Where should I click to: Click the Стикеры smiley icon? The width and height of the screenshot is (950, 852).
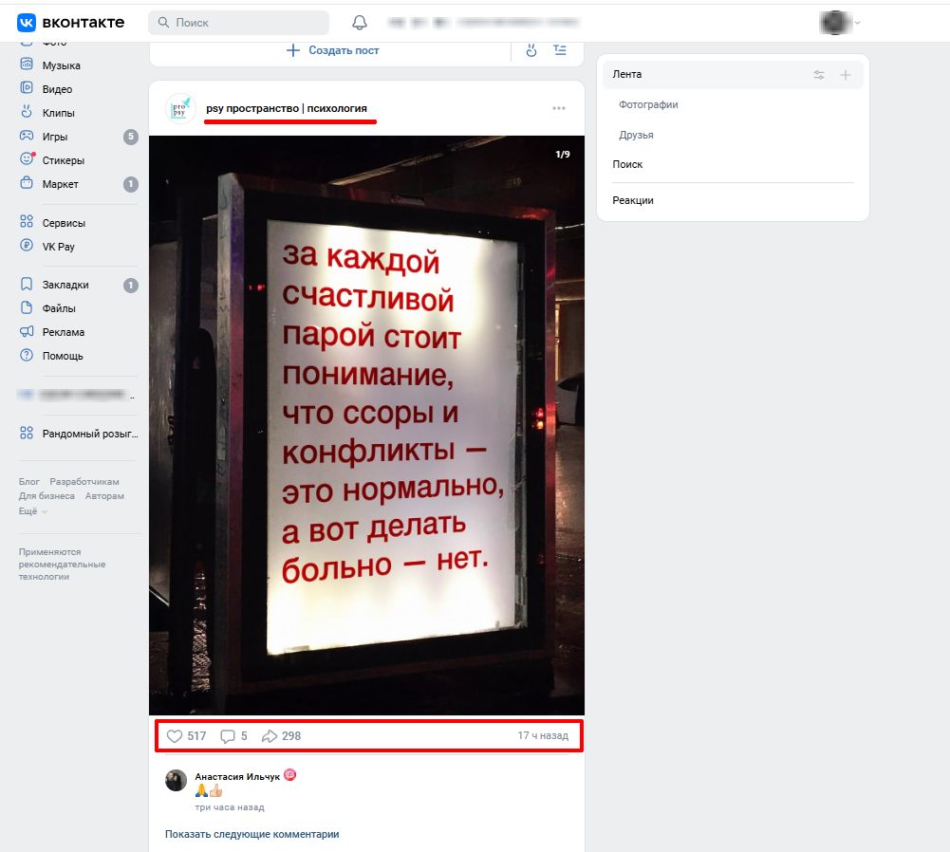pos(27,159)
